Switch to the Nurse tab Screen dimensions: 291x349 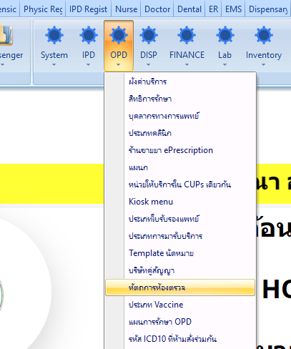pyautogui.click(x=126, y=9)
